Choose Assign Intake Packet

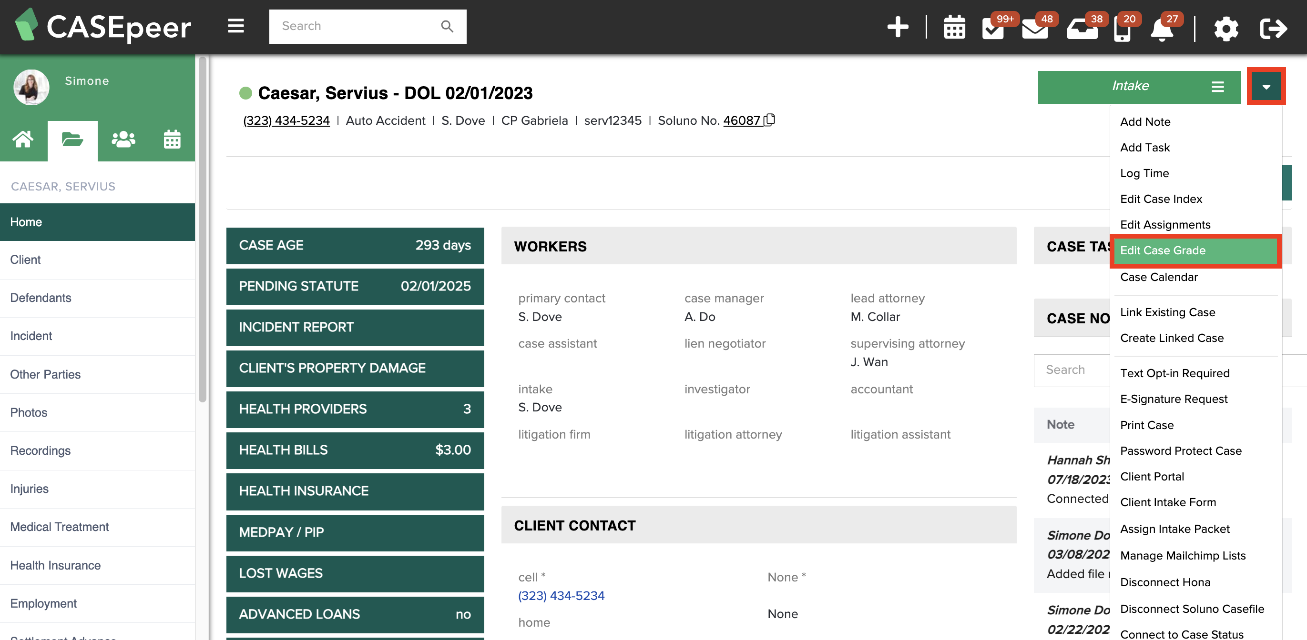tap(1174, 529)
